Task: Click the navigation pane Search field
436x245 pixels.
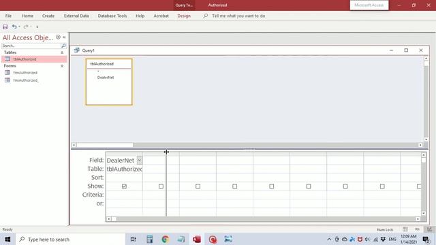Action: click(x=31, y=46)
